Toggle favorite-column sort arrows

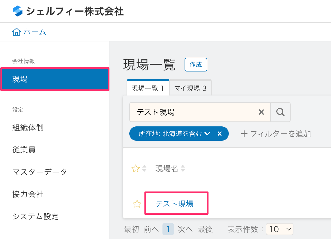[x=144, y=169]
